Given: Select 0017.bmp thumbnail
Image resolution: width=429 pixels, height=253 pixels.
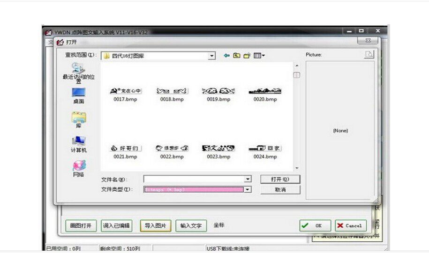Looking at the screenshot, I should 126,91.
